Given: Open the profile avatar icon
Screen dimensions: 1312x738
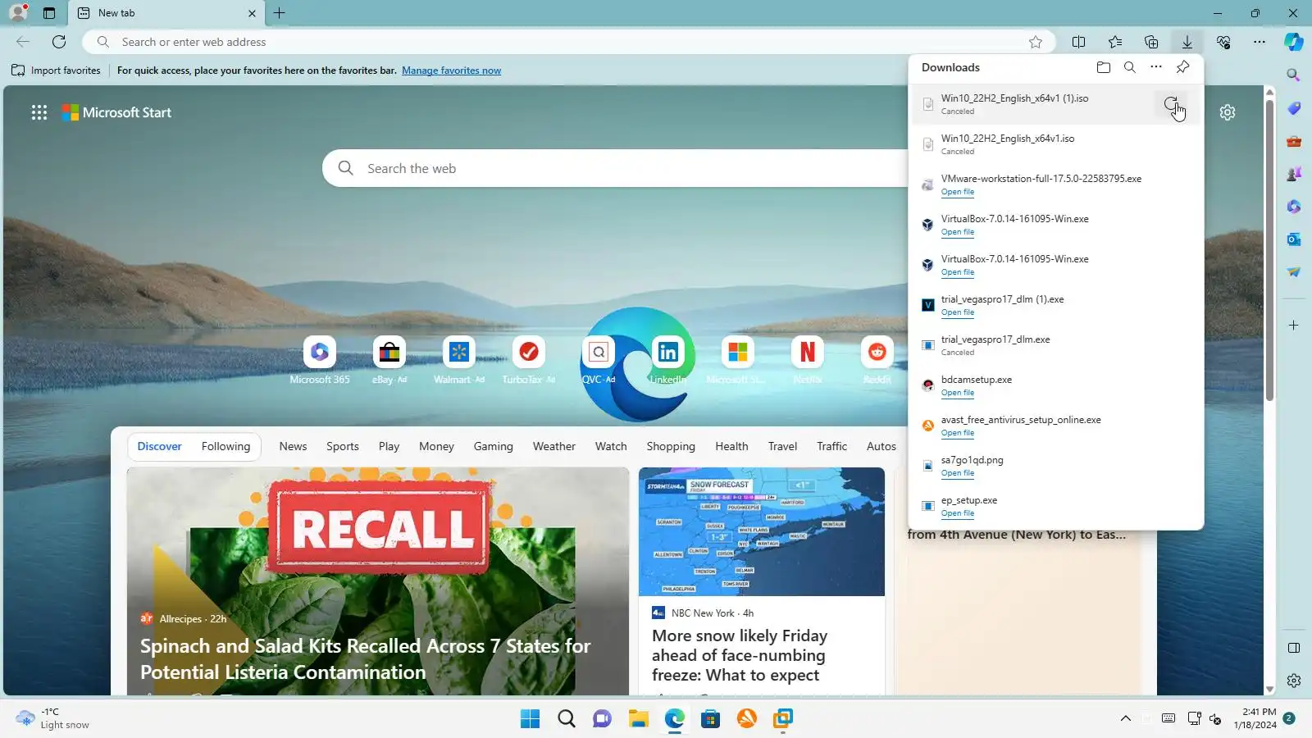Looking at the screenshot, I should [x=18, y=12].
